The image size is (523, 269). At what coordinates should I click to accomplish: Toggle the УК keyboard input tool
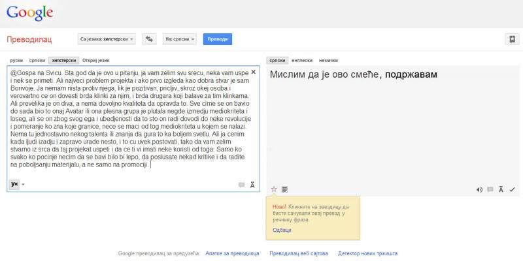tap(14, 185)
